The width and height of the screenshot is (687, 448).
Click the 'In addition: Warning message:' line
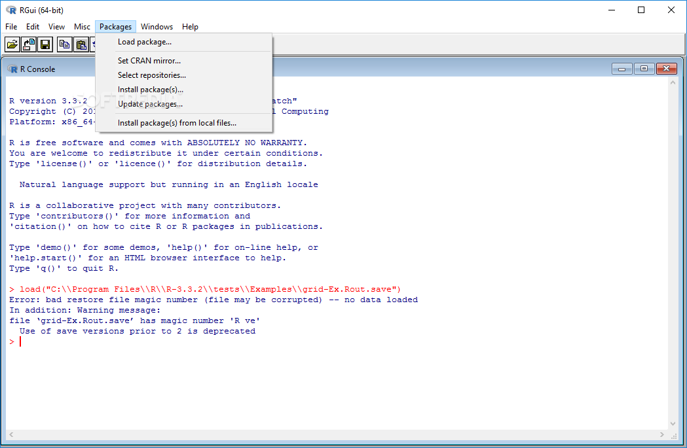pyautogui.click(x=84, y=310)
